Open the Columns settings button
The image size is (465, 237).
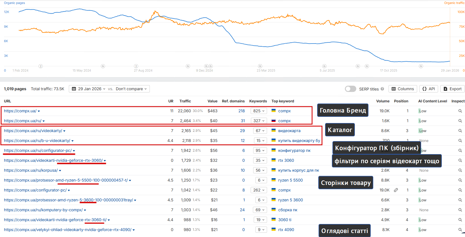[403, 89]
